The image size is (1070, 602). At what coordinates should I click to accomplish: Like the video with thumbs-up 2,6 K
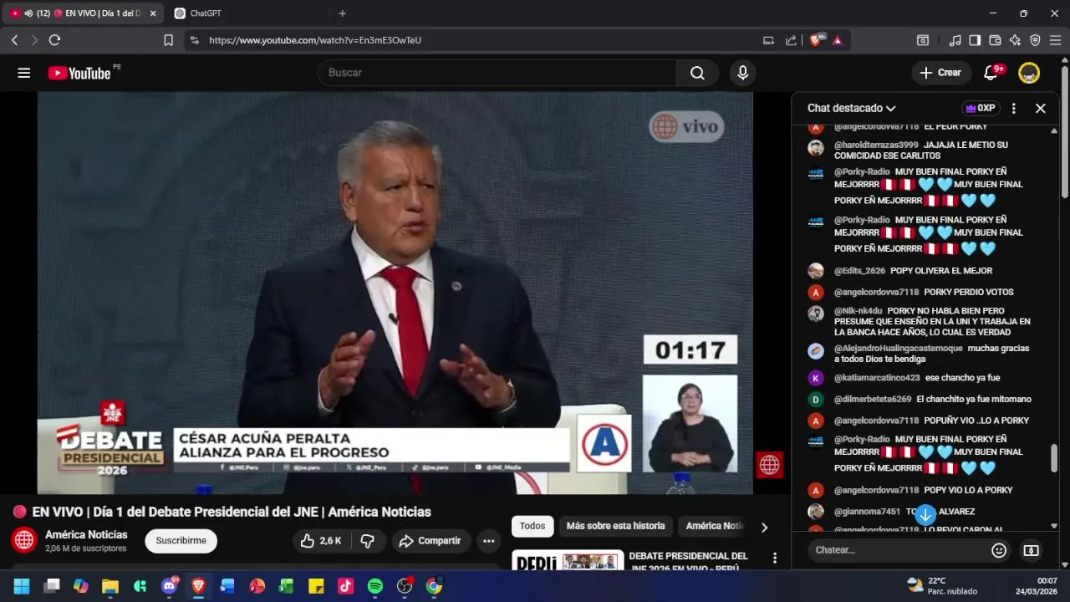[x=321, y=541]
